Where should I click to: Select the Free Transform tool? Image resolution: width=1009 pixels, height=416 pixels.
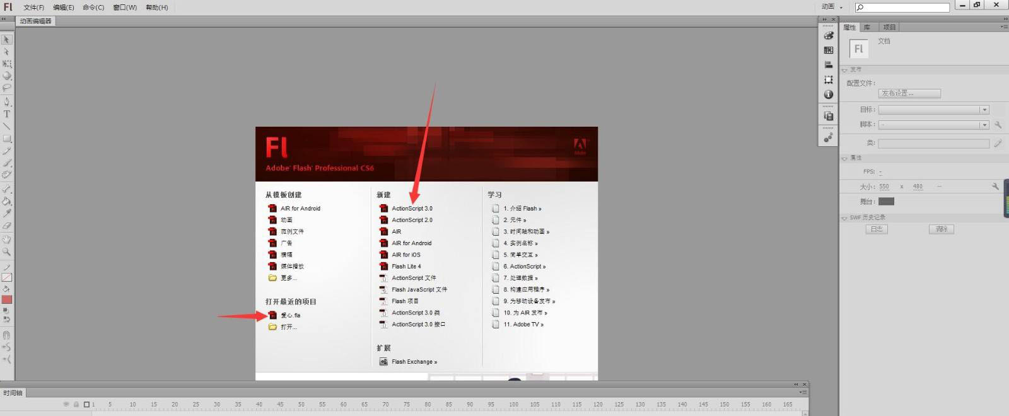[x=6, y=64]
